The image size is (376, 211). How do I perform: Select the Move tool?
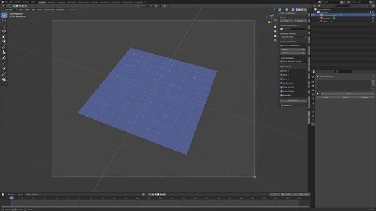point(4,26)
